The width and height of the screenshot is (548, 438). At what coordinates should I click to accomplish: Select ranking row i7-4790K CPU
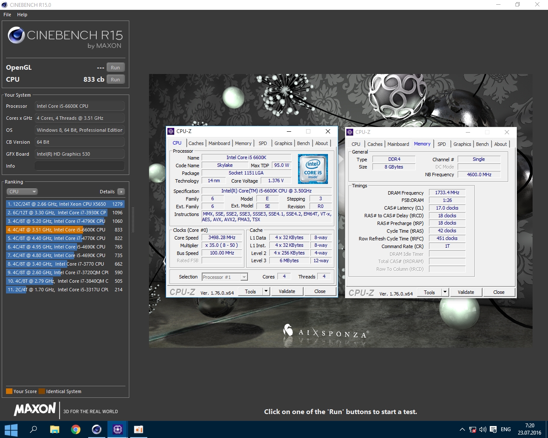(65, 221)
